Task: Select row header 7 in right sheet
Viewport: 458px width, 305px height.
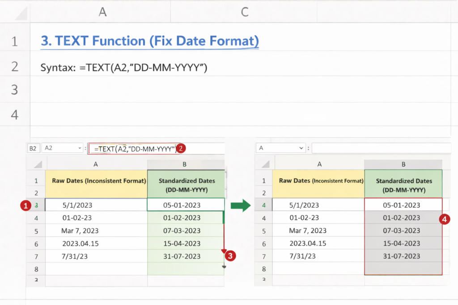Action: point(264,257)
